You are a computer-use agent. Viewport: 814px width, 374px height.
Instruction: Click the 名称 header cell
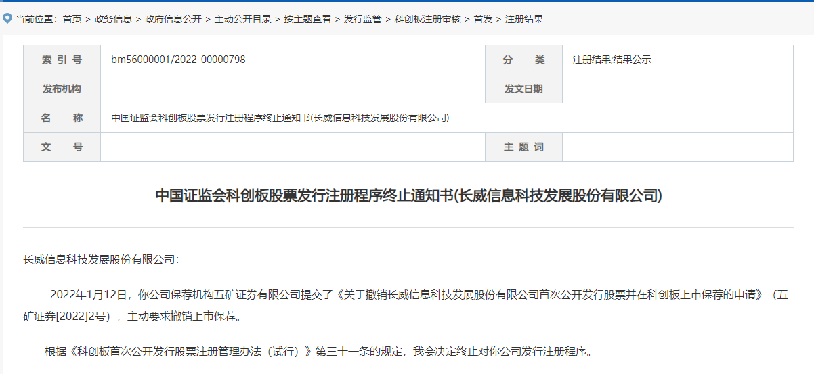[62, 118]
